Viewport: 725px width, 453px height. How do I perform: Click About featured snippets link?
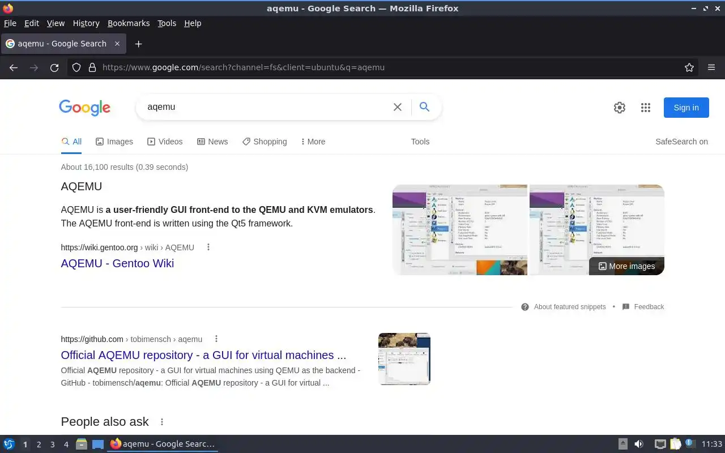(570, 307)
